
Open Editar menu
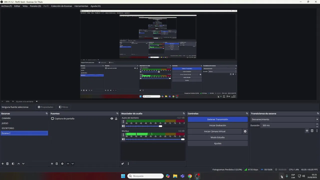[17, 6]
